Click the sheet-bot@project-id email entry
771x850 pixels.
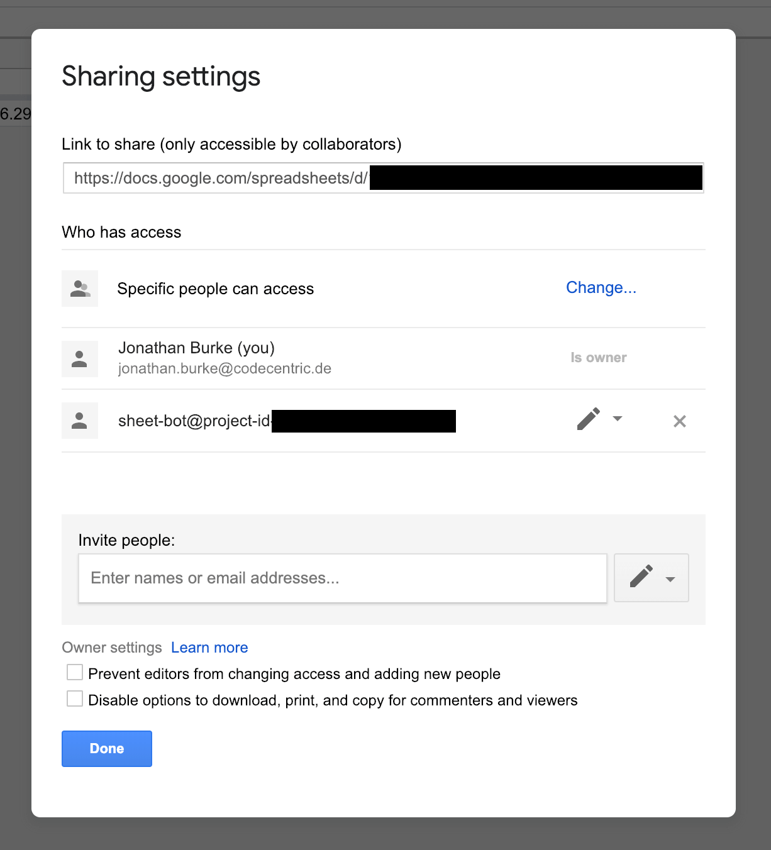(x=194, y=421)
